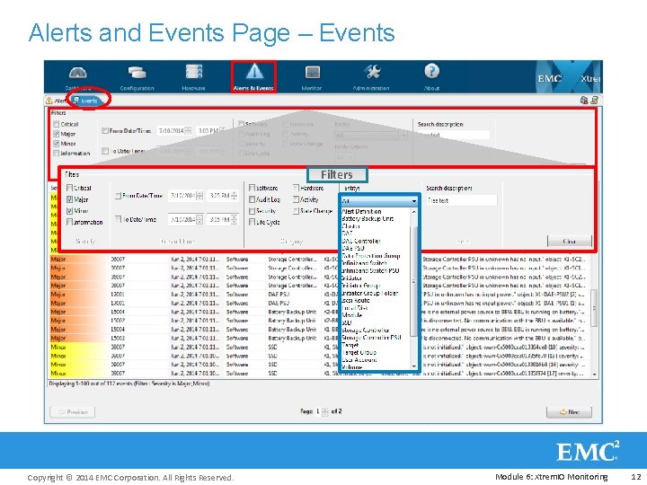Switch to the Events tab
The height and width of the screenshot is (485, 647).
86,101
